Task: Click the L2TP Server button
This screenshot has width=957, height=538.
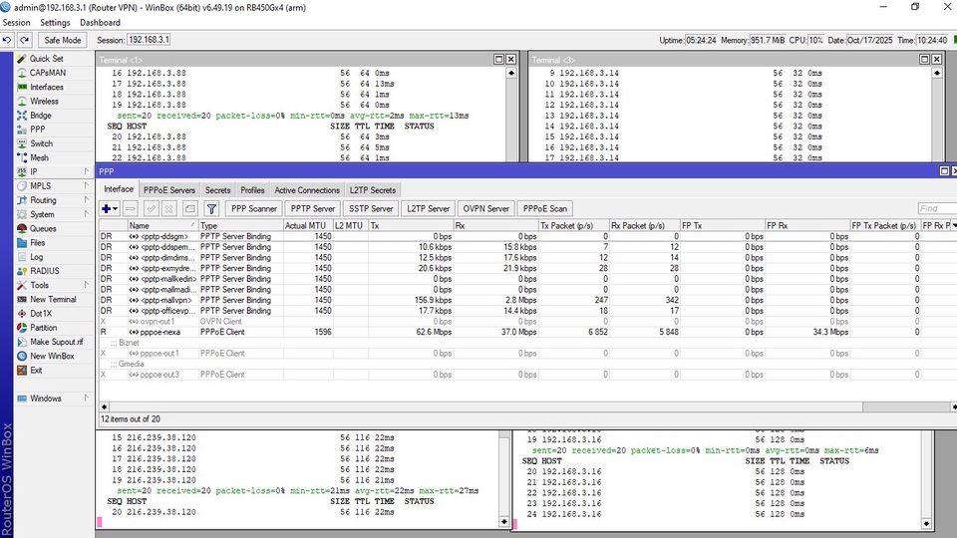Action: pos(428,209)
